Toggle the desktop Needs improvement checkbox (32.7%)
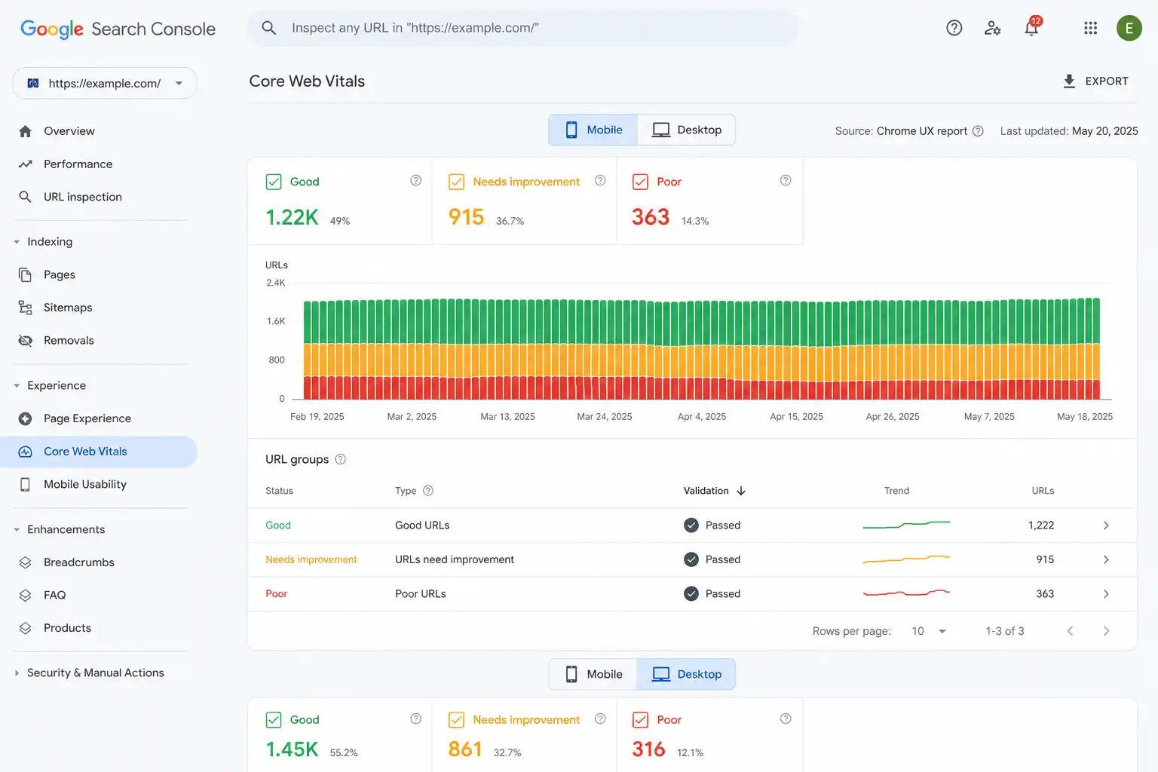The image size is (1158, 772). (x=456, y=720)
